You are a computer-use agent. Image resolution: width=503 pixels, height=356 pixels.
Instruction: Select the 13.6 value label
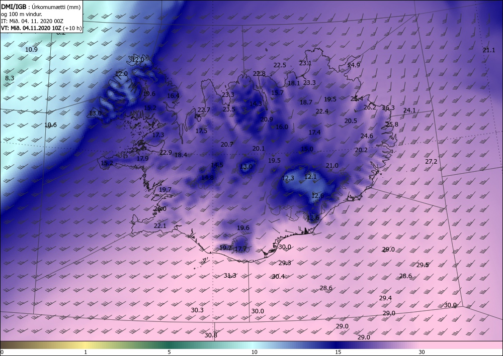pos(313,218)
